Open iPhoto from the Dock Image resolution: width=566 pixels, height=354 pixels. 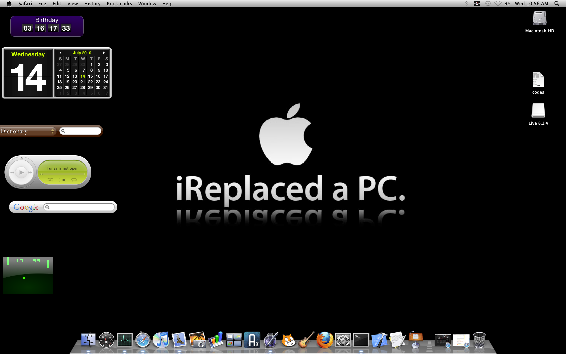[x=197, y=340]
